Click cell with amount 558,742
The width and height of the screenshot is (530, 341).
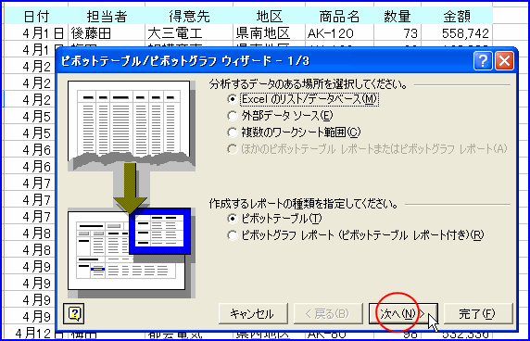pyautogui.click(x=457, y=33)
